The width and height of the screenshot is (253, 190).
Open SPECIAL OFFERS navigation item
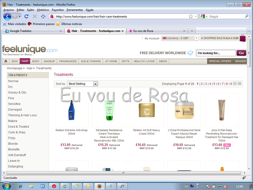tap(220, 61)
